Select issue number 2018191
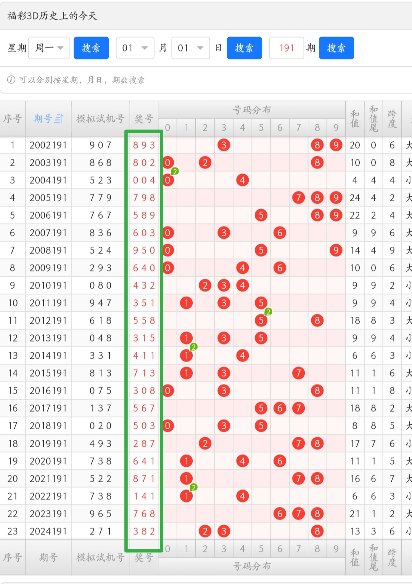This screenshot has height=584, width=412. [48, 426]
